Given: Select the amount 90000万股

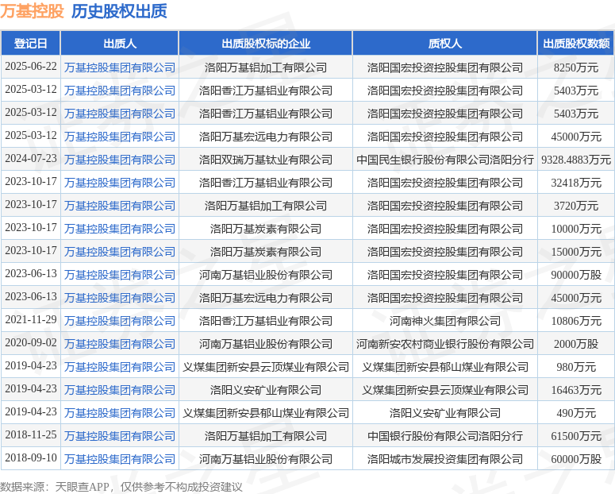Looking at the screenshot, I should point(576,275).
